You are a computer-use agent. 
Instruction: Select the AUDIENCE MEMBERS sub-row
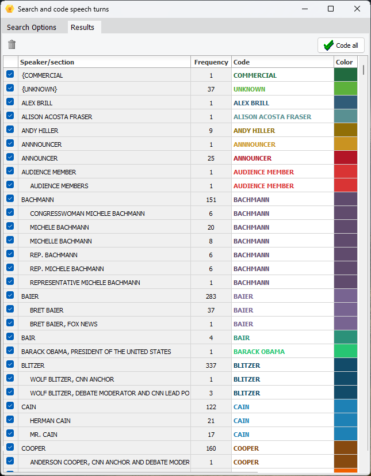click(180, 186)
